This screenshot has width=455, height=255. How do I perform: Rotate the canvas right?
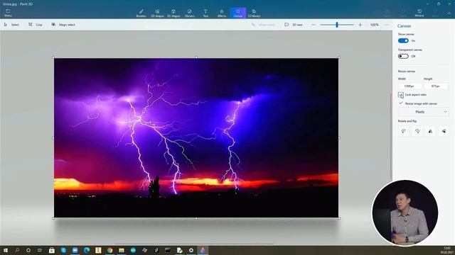pos(417,131)
